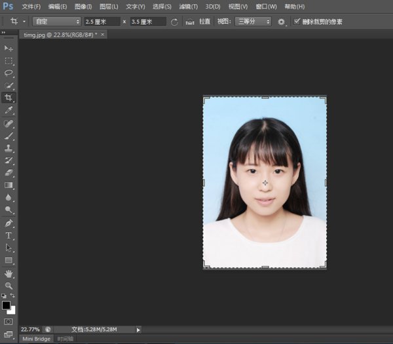Open the 时间轴 timeline tab

(65, 339)
